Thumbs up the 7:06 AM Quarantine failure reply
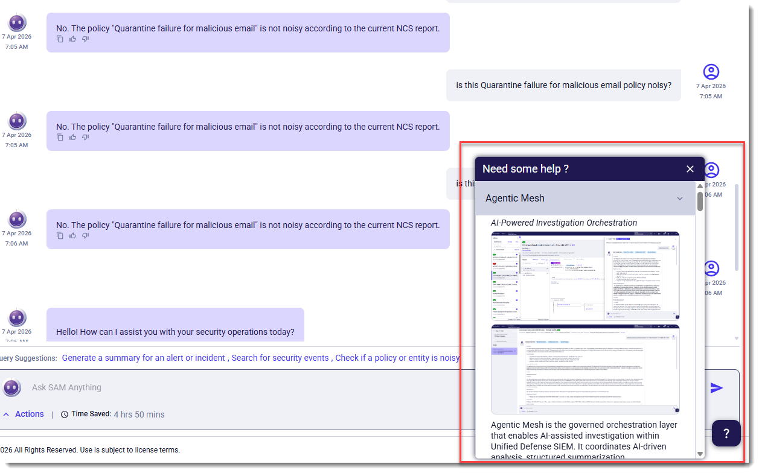Viewport: 759px width, 473px height. pos(72,236)
